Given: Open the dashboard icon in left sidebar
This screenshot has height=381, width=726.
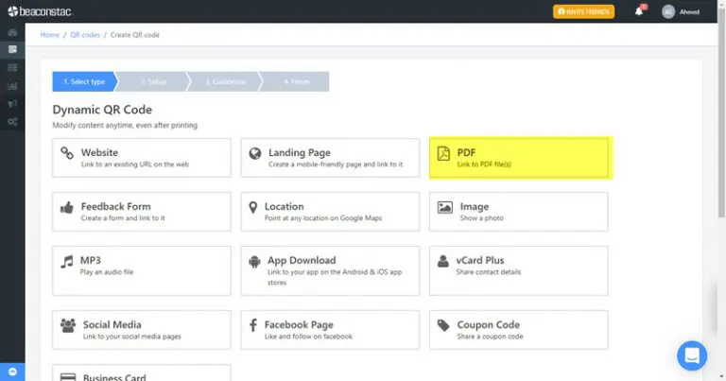Looking at the screenshot, I should [12, 32].
